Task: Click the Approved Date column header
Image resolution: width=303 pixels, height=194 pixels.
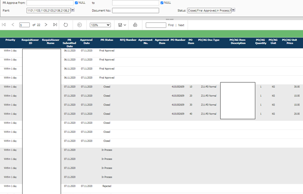Action: (86, 41)
